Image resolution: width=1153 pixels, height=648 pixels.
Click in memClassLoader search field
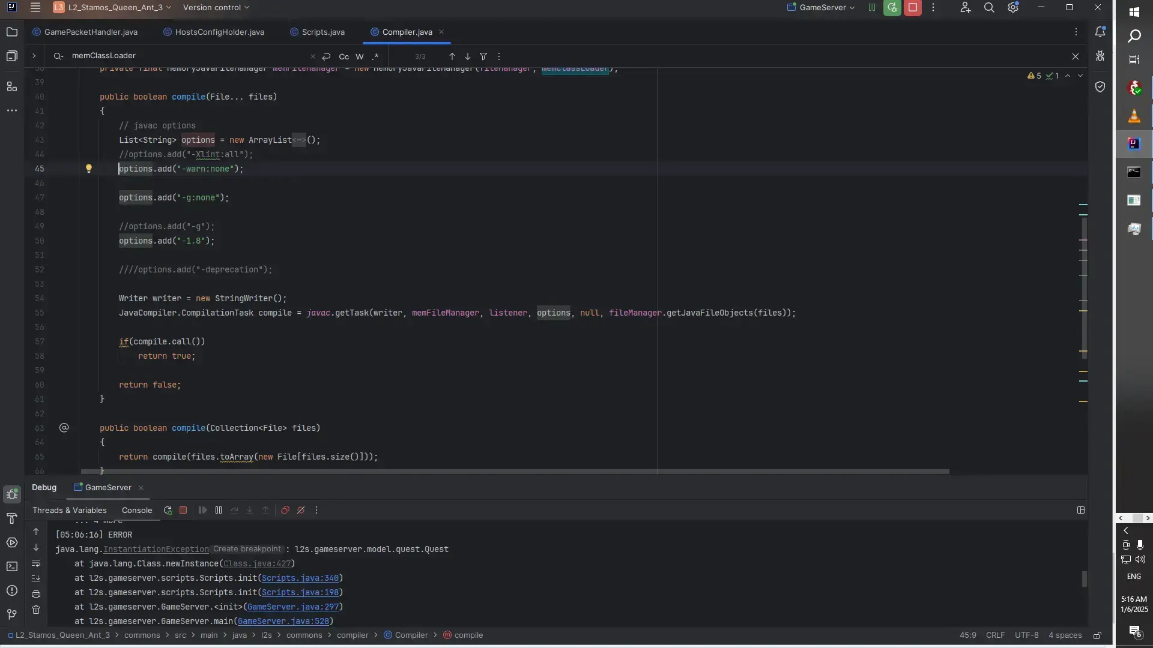point(186,56)
